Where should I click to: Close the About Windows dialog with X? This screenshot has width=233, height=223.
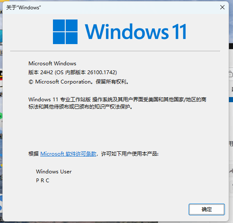[x=222, y=7]
